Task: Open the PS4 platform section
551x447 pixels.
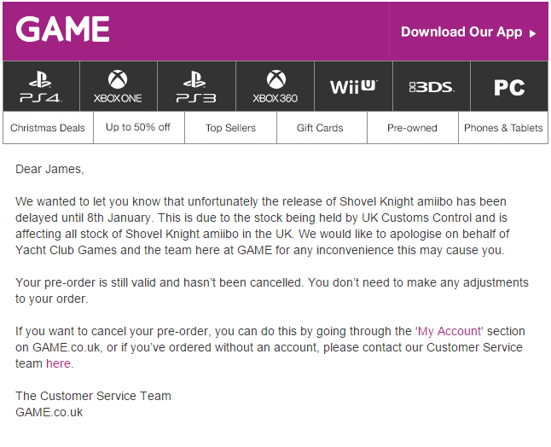Action: coord(40,86)
